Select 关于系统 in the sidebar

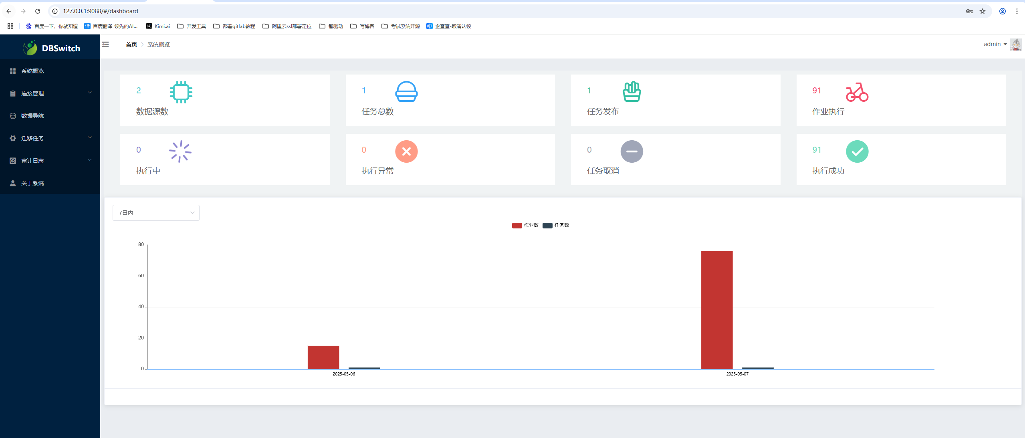tap(33, 183)
